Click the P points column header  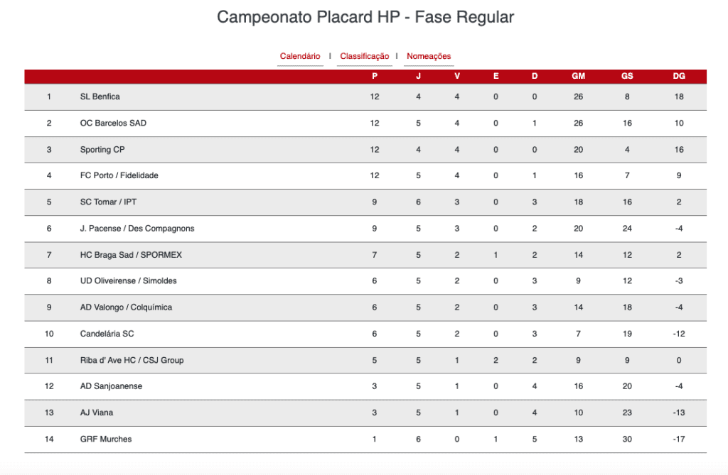tap(375, 76)
